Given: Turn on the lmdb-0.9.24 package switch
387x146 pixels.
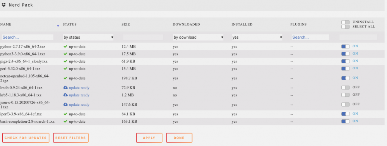Looking at the screenshot, I should click(346, 88).
